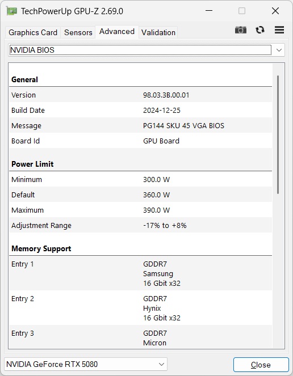Open the hamburger menu icon
The height and width of the screenshot is (376, 293).
pos(279,30)
